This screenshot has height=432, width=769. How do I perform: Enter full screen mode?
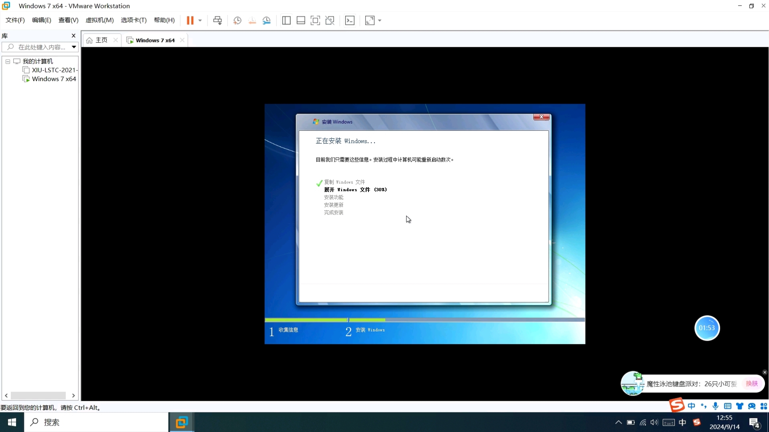pyautogui.click(x=315, y=20)
